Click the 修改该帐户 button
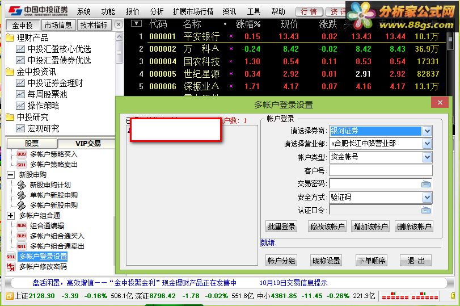The width and height of the screenshot is (460, 306). (x=327, y=227)
